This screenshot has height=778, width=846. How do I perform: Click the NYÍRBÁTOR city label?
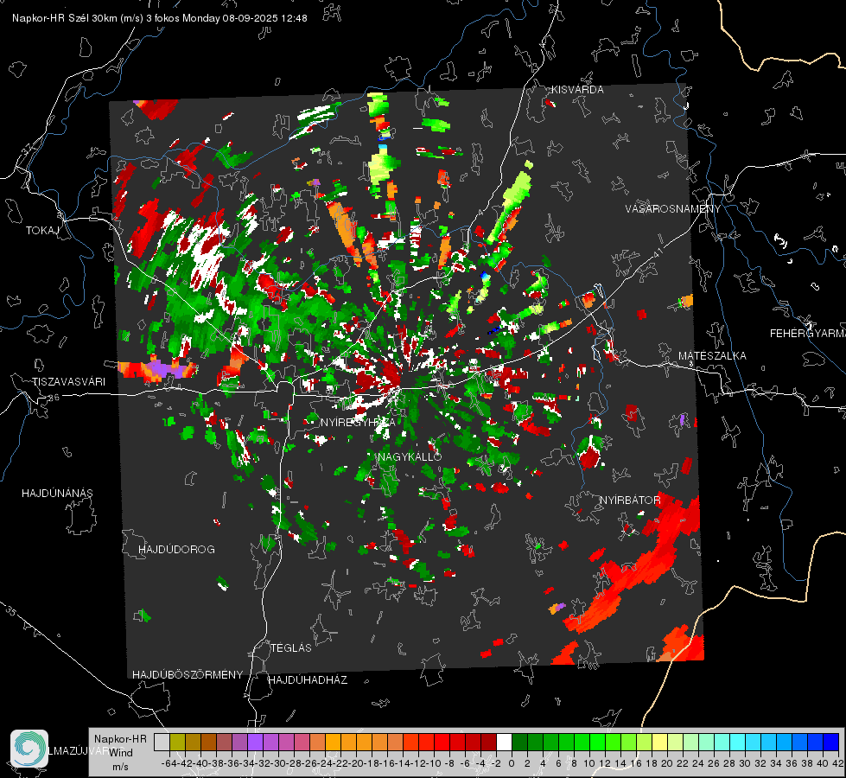tap(630, 501)
